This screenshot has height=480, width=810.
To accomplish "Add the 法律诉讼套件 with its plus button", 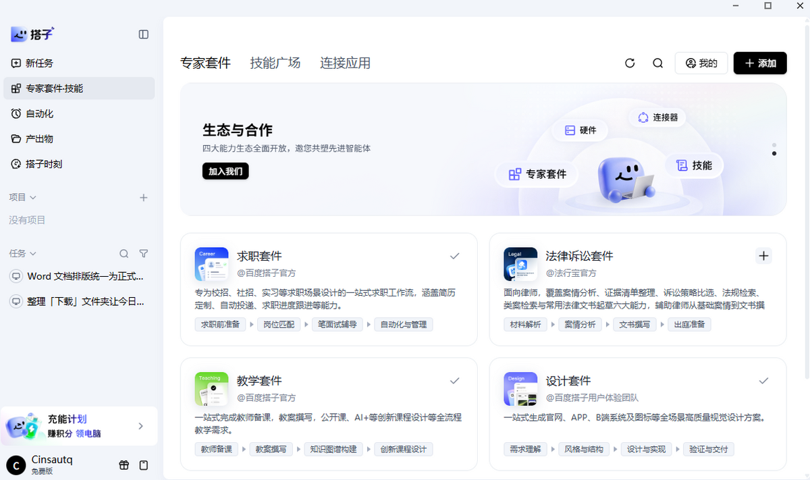I will pyautogui.click(x=763, y=256).
